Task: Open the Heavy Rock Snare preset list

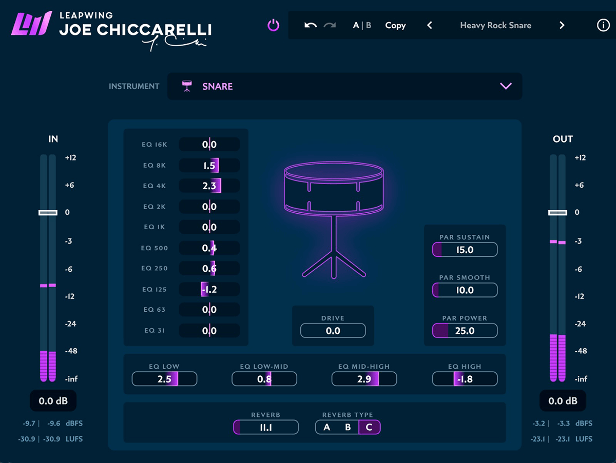Action: click(x=495, y=25)
